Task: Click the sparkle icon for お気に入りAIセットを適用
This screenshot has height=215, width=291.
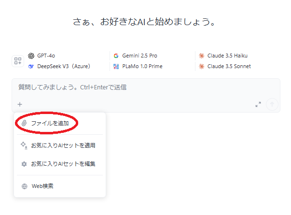Action: [24, 145]
